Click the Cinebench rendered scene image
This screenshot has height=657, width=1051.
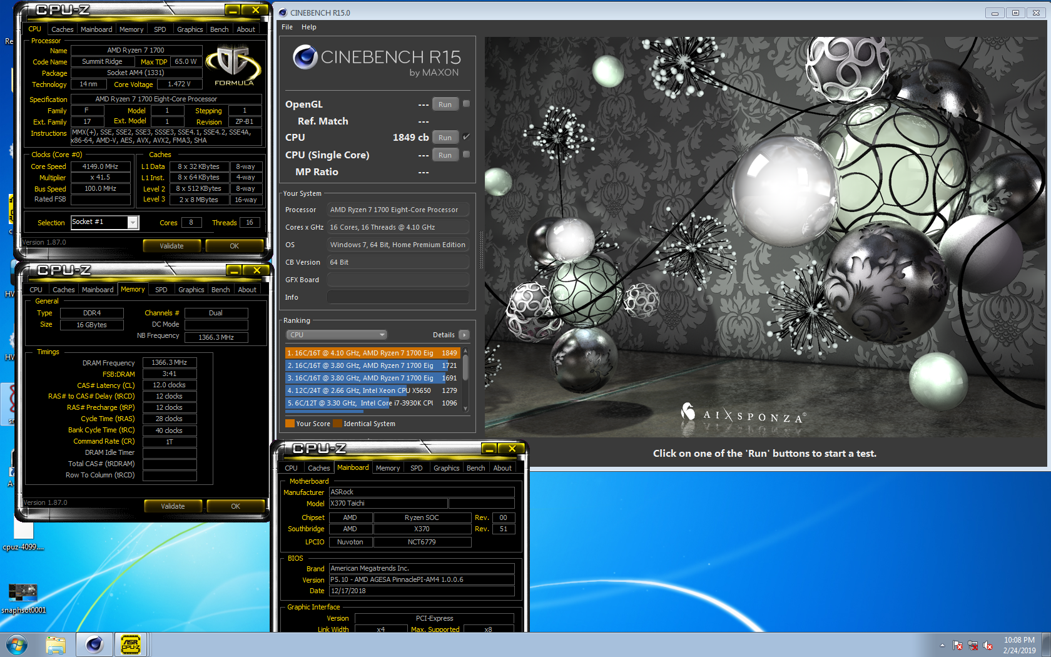pos(764,238)
